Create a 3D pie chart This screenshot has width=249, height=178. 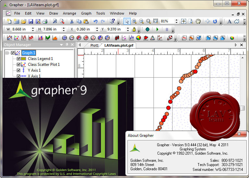232,38
